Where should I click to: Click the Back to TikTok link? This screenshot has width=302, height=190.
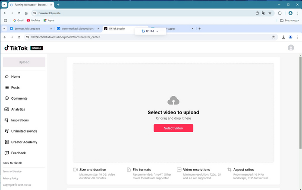click(12, 163)
